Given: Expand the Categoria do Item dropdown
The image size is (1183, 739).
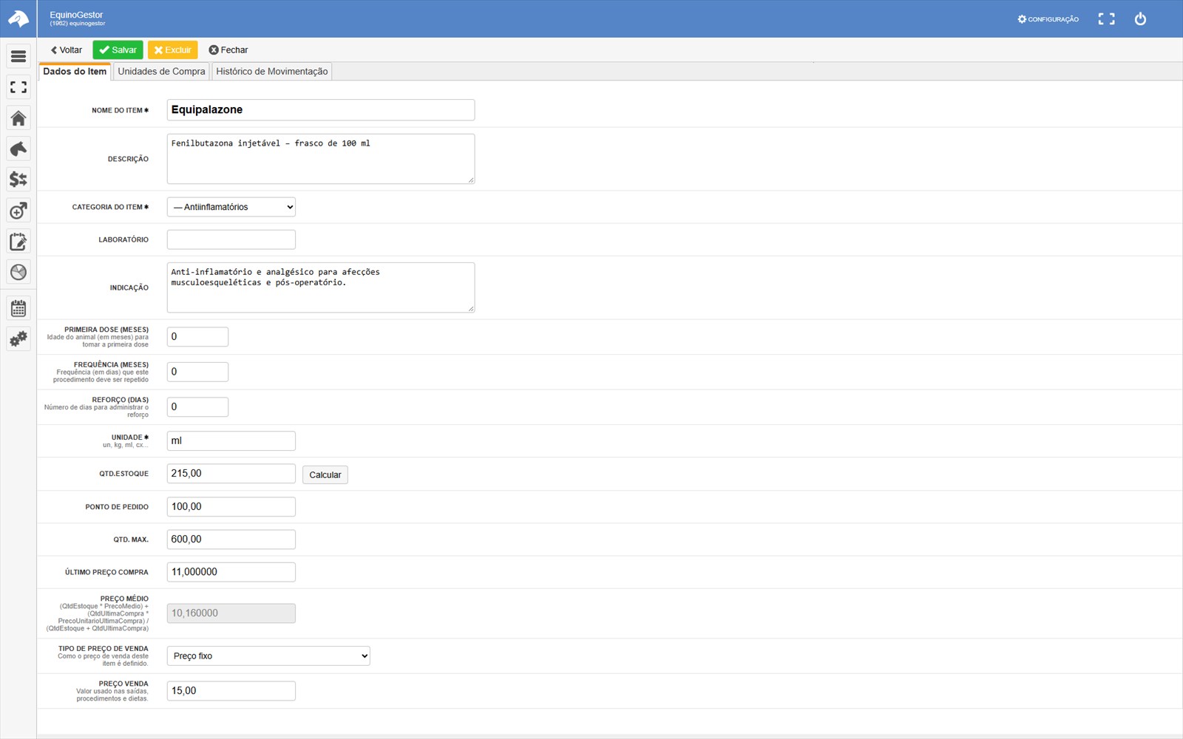Looking at the screenshot, I should [x=231, y=207].
